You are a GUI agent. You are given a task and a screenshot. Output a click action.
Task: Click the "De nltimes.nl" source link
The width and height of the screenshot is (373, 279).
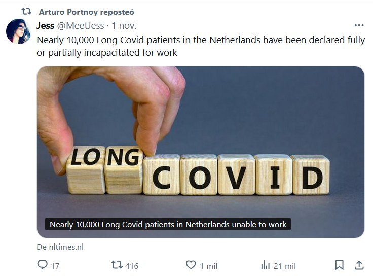pos(60,247)
